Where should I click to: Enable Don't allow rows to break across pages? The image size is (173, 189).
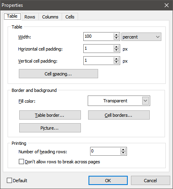pos(21,162)
